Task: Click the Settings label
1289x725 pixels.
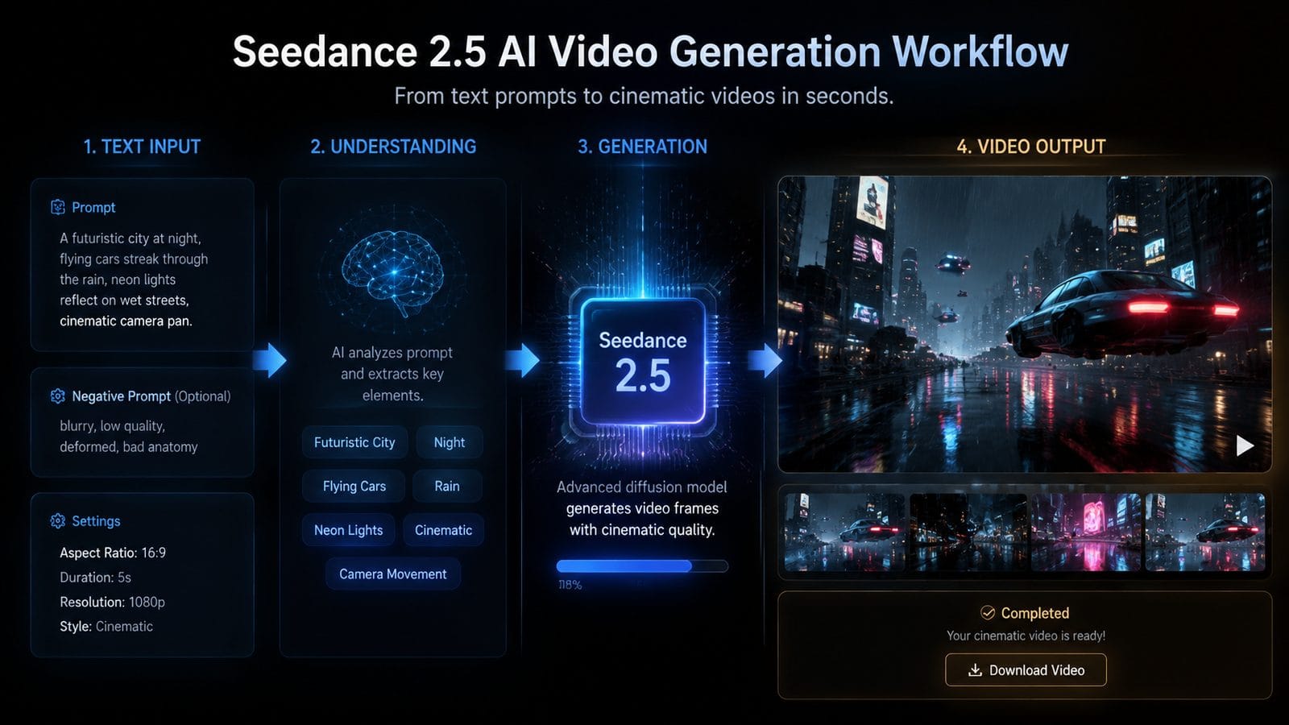Action: click(96, 521)
